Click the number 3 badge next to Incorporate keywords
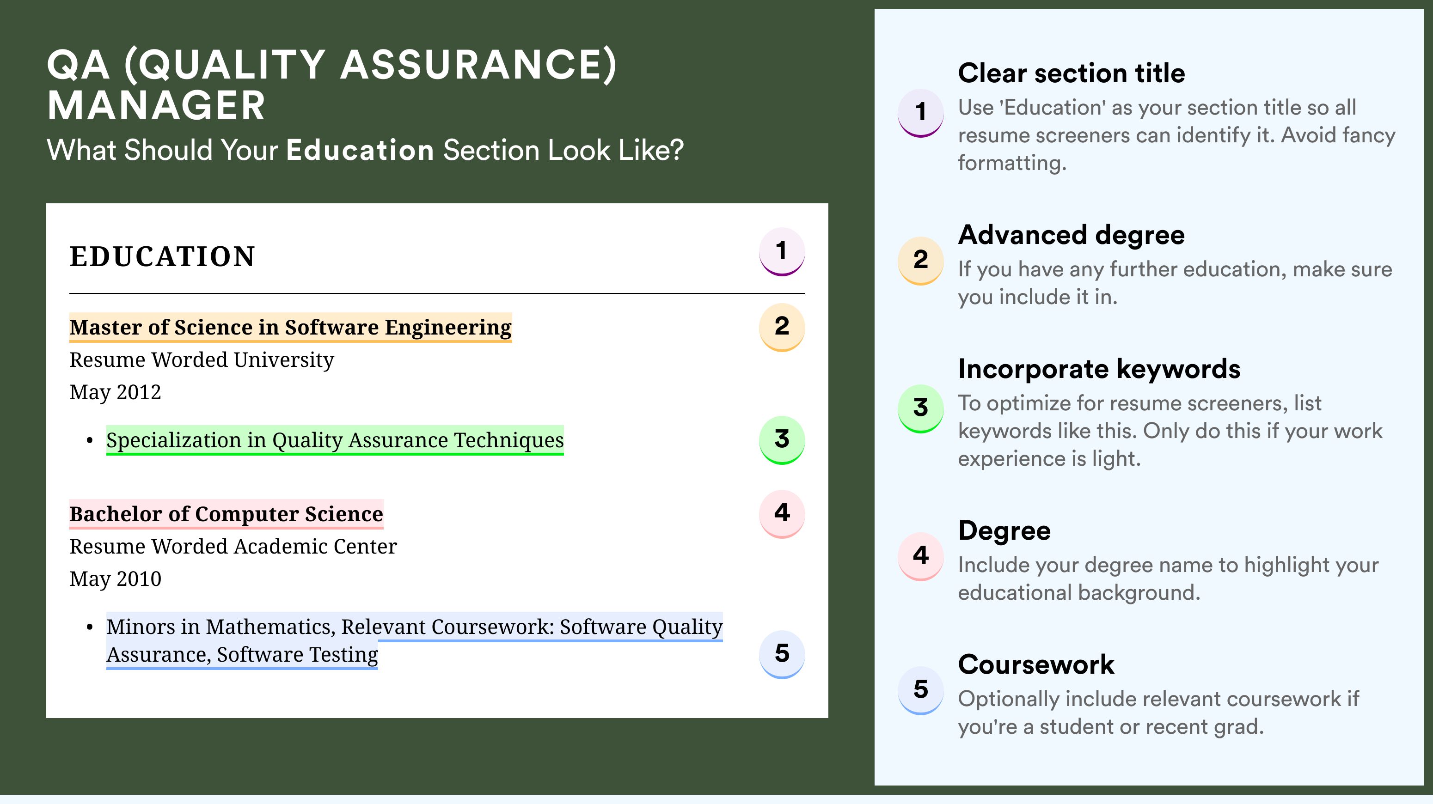Viewport: 1433px width, 804px height. (920, 408)
